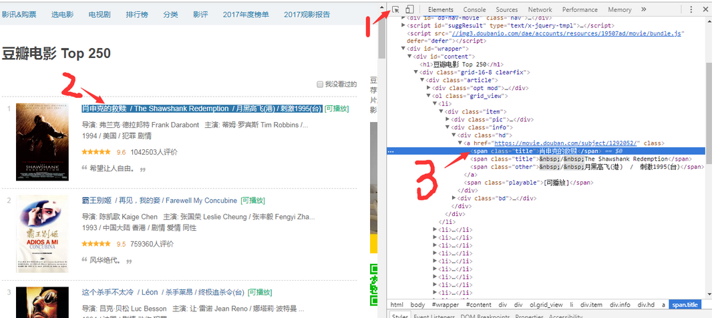Click the ol.grid_view breadcrumb
Screen dimensions: 720x318
(x=546, y=305)
